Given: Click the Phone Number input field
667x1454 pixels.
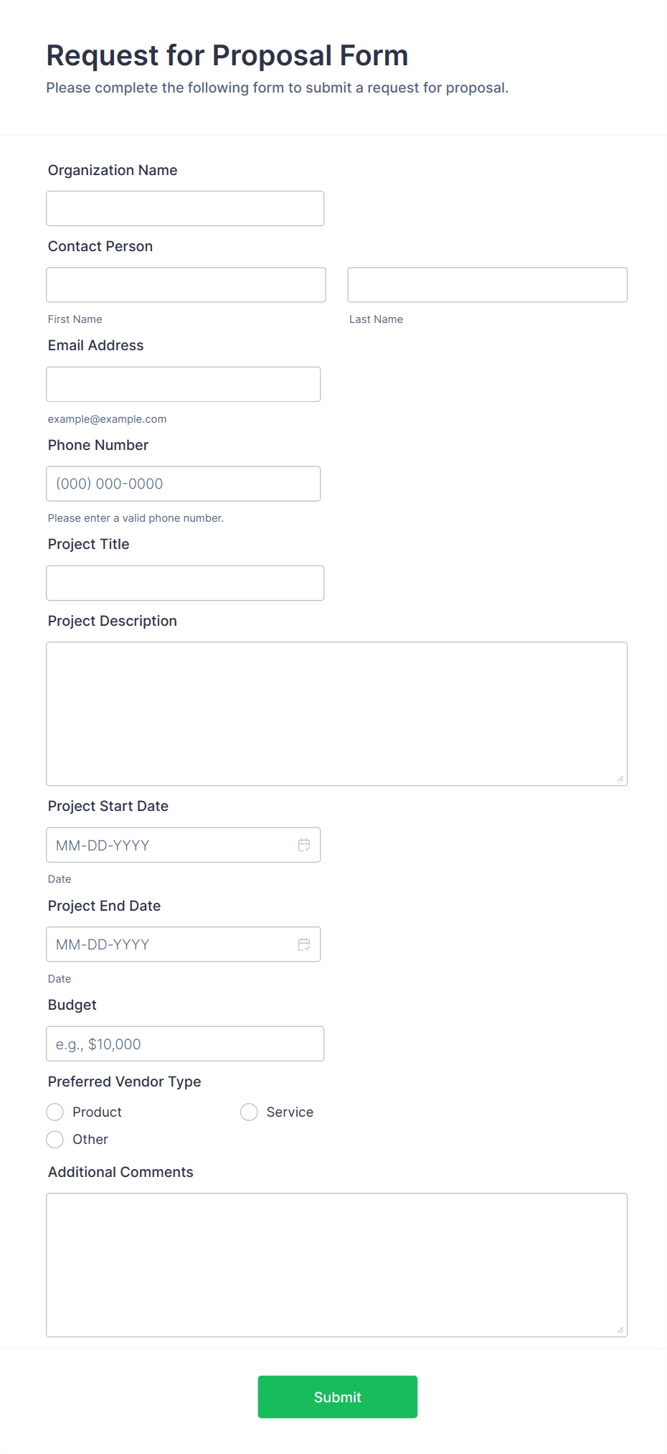Looking at the screenshot, I should (x=183, y=484).
